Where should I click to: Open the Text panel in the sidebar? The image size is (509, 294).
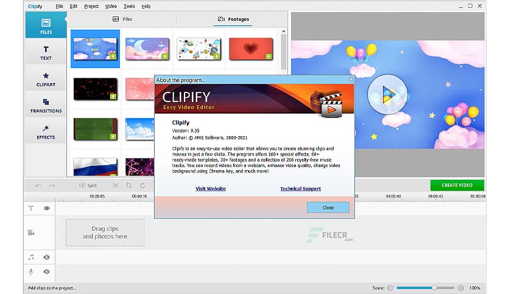(x=46, y=53)
